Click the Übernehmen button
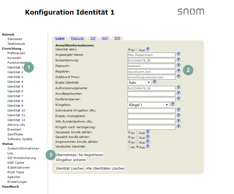This screenshot has height=194, width=234. 66,155
